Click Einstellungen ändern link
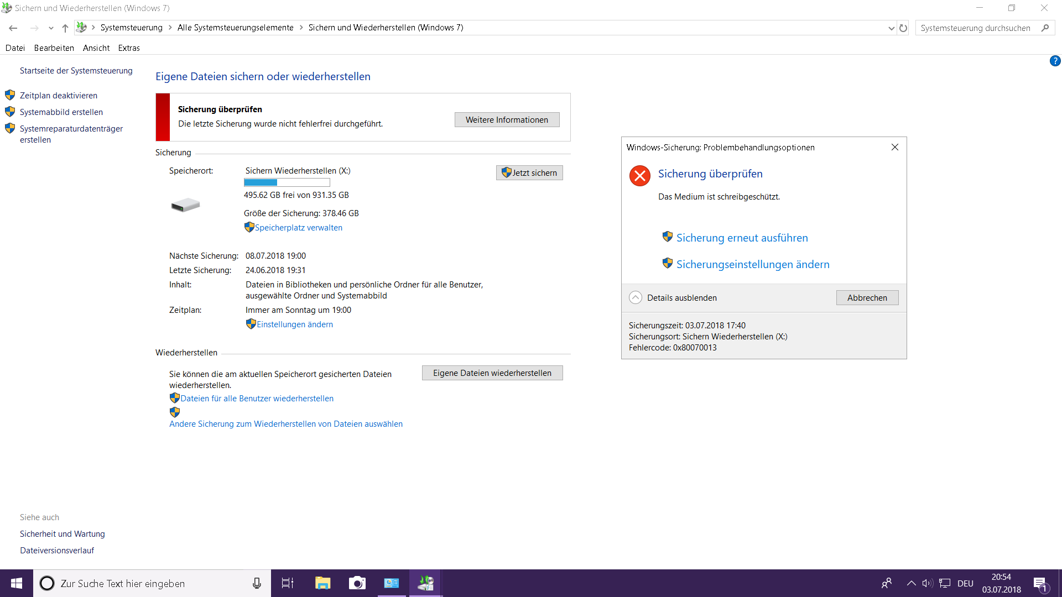The height and width of the screenshot is (597, 1062). click(x=295, y=324)
